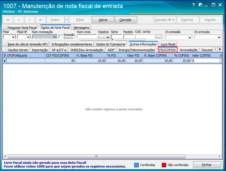Select Outras informações tab
The image size is (226, 171).
143,44
